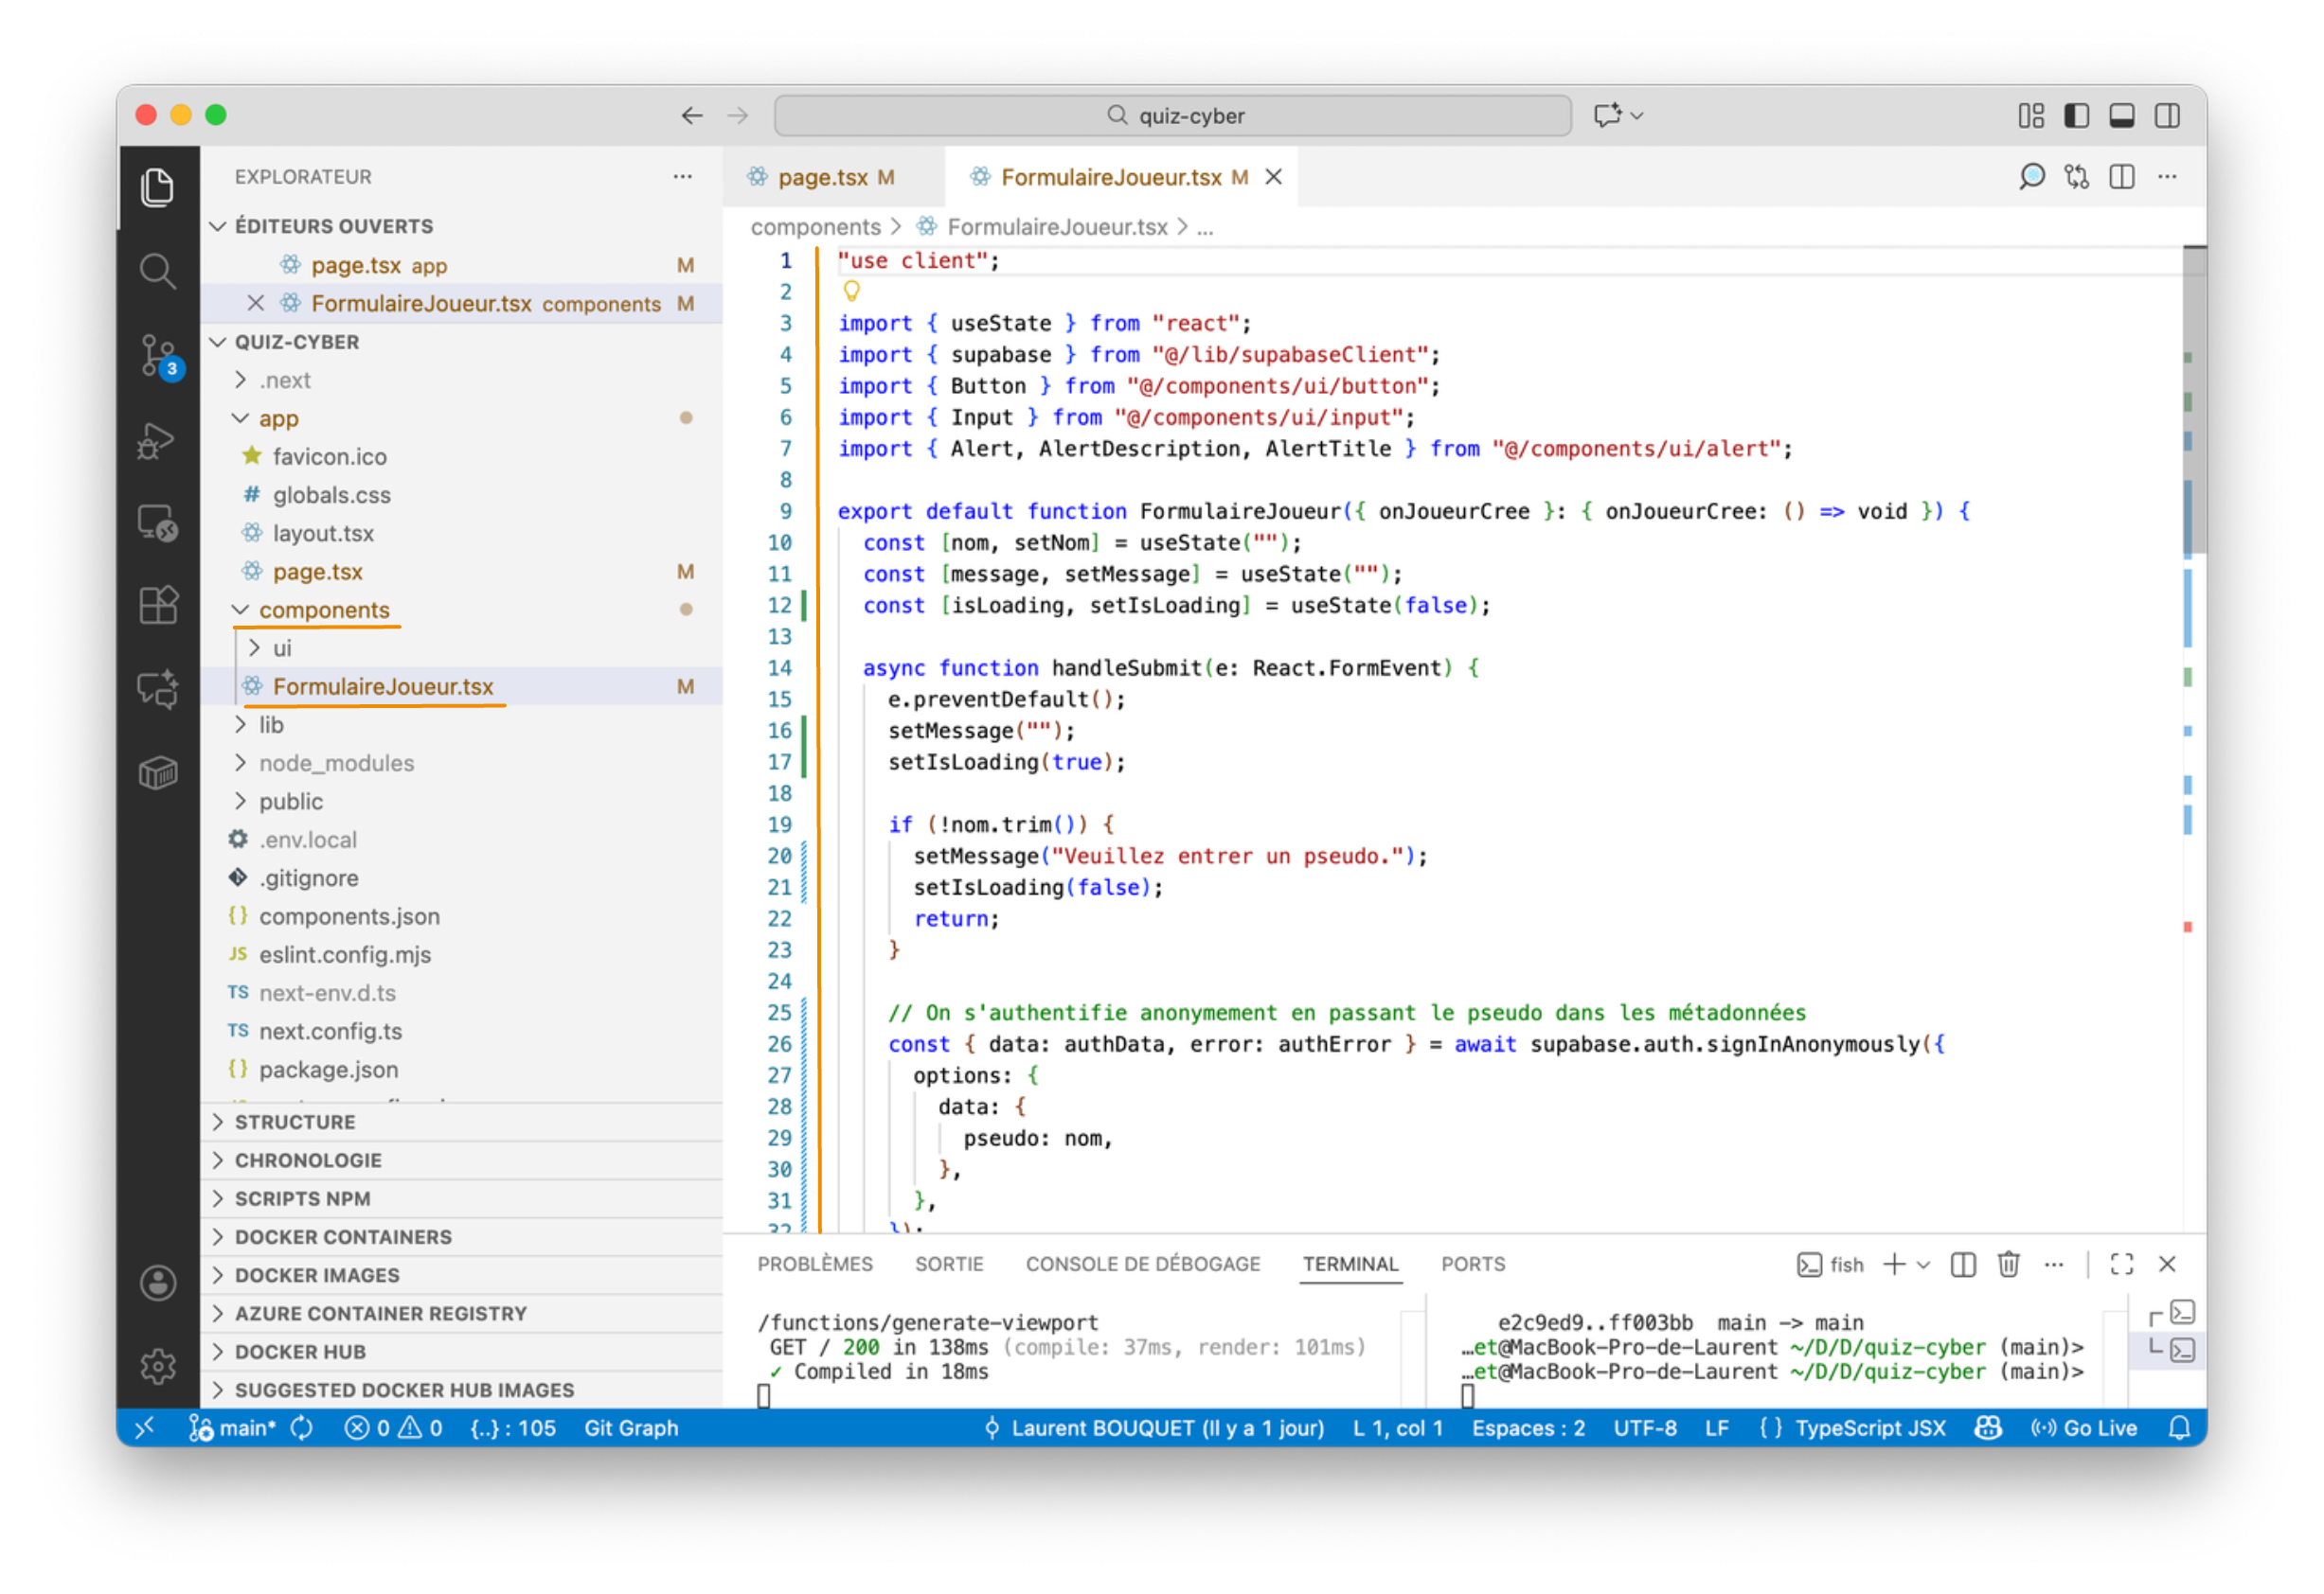Toggle the bottom panel visibility
Viewport: 2324px width, 1594px height.
click(x=2121, y=115)
